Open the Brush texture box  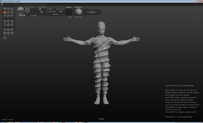tap(69, 12)
